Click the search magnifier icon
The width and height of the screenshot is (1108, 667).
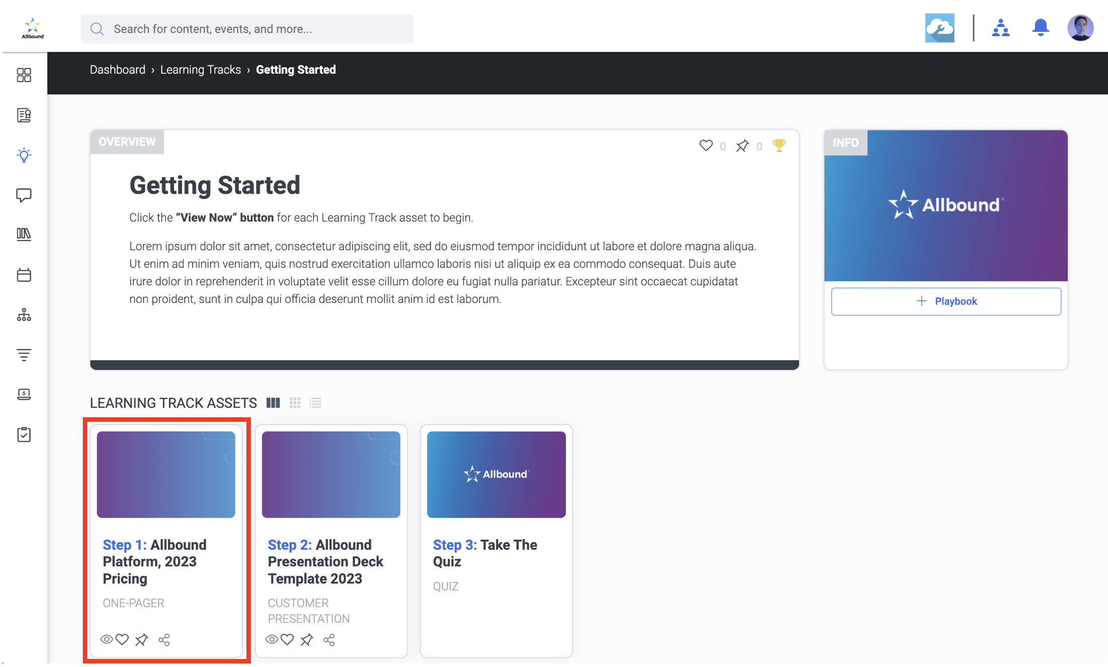[97, 29]
